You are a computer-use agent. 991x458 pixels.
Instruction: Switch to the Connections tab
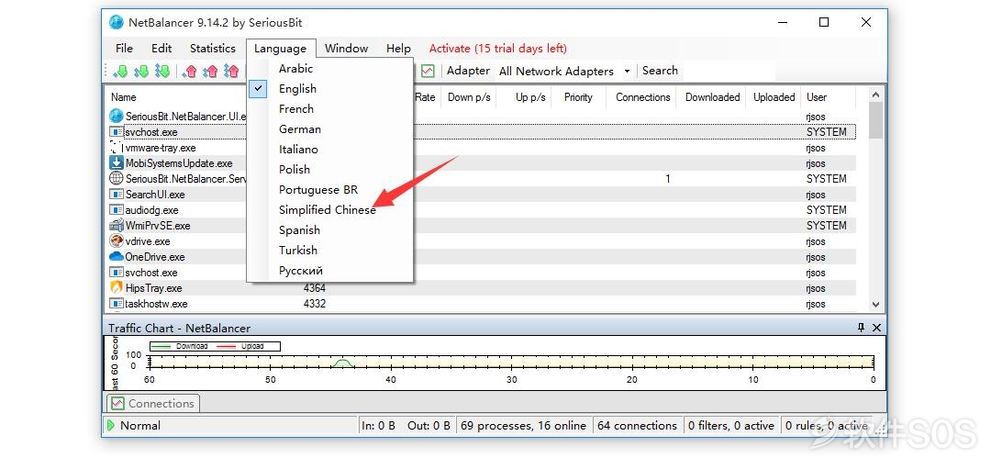point(151,403)
